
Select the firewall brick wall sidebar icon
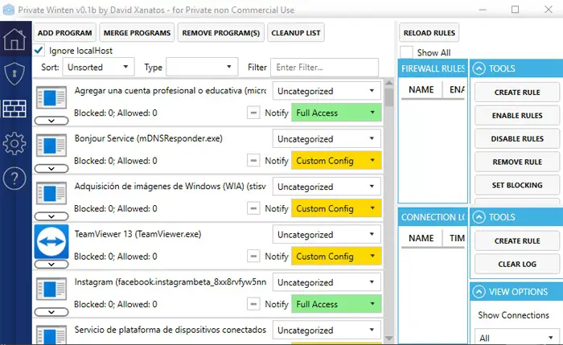[14, 109]
